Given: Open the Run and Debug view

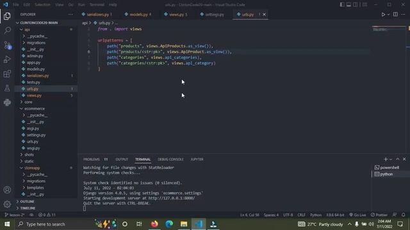Looking at the screenshot, I should (7, 59).
